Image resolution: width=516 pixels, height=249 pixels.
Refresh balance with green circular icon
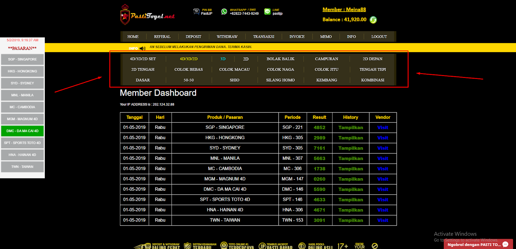(x=373, y=20)
